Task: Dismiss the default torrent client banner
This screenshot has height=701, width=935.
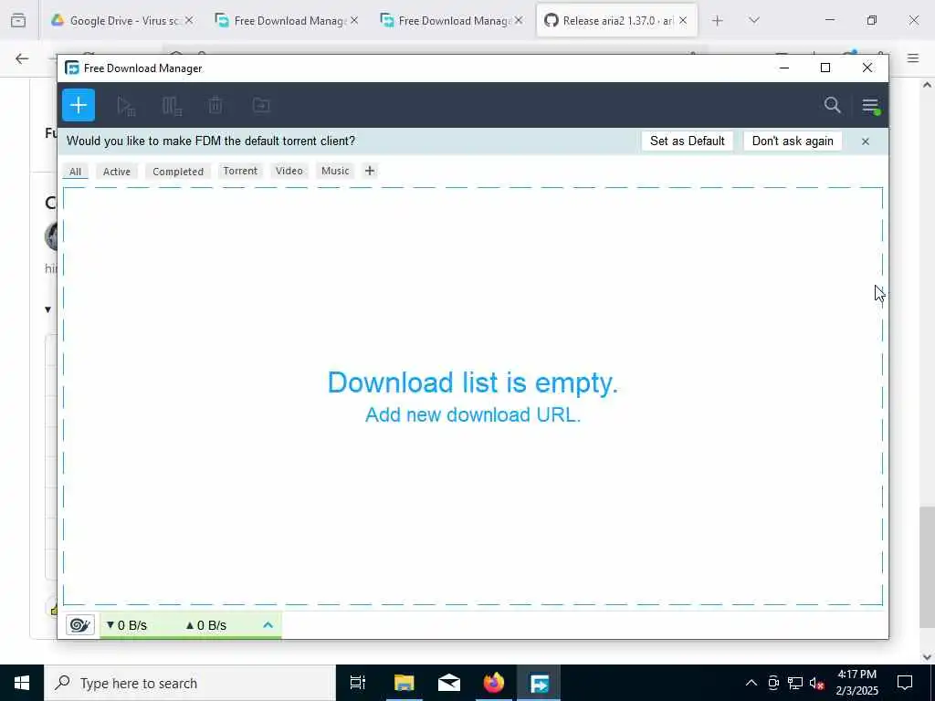Action: (x=866, y=141)
